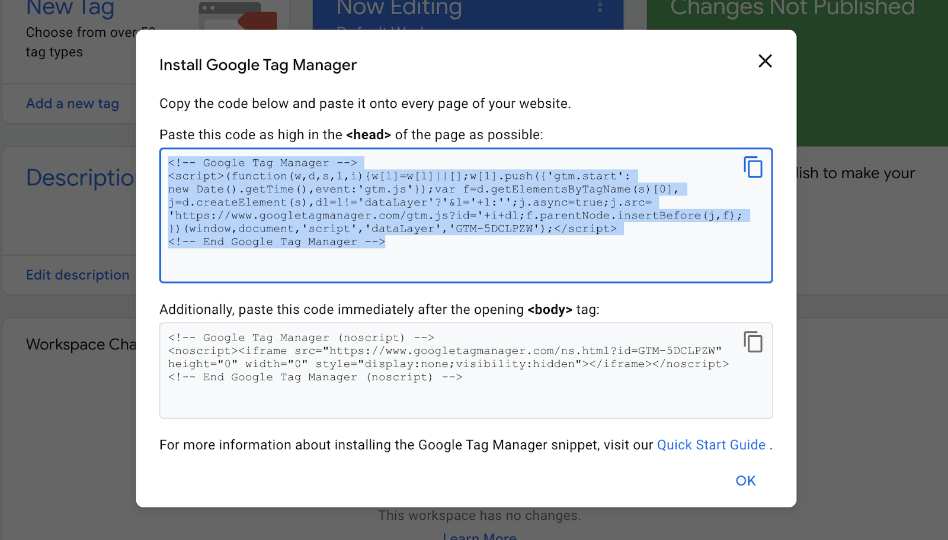Select 'Install Google Tag Manager' dialog title

click(258, 65)
